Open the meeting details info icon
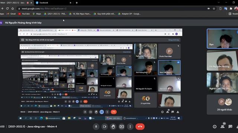The image size is (238, 133). (x=215, y=126)
